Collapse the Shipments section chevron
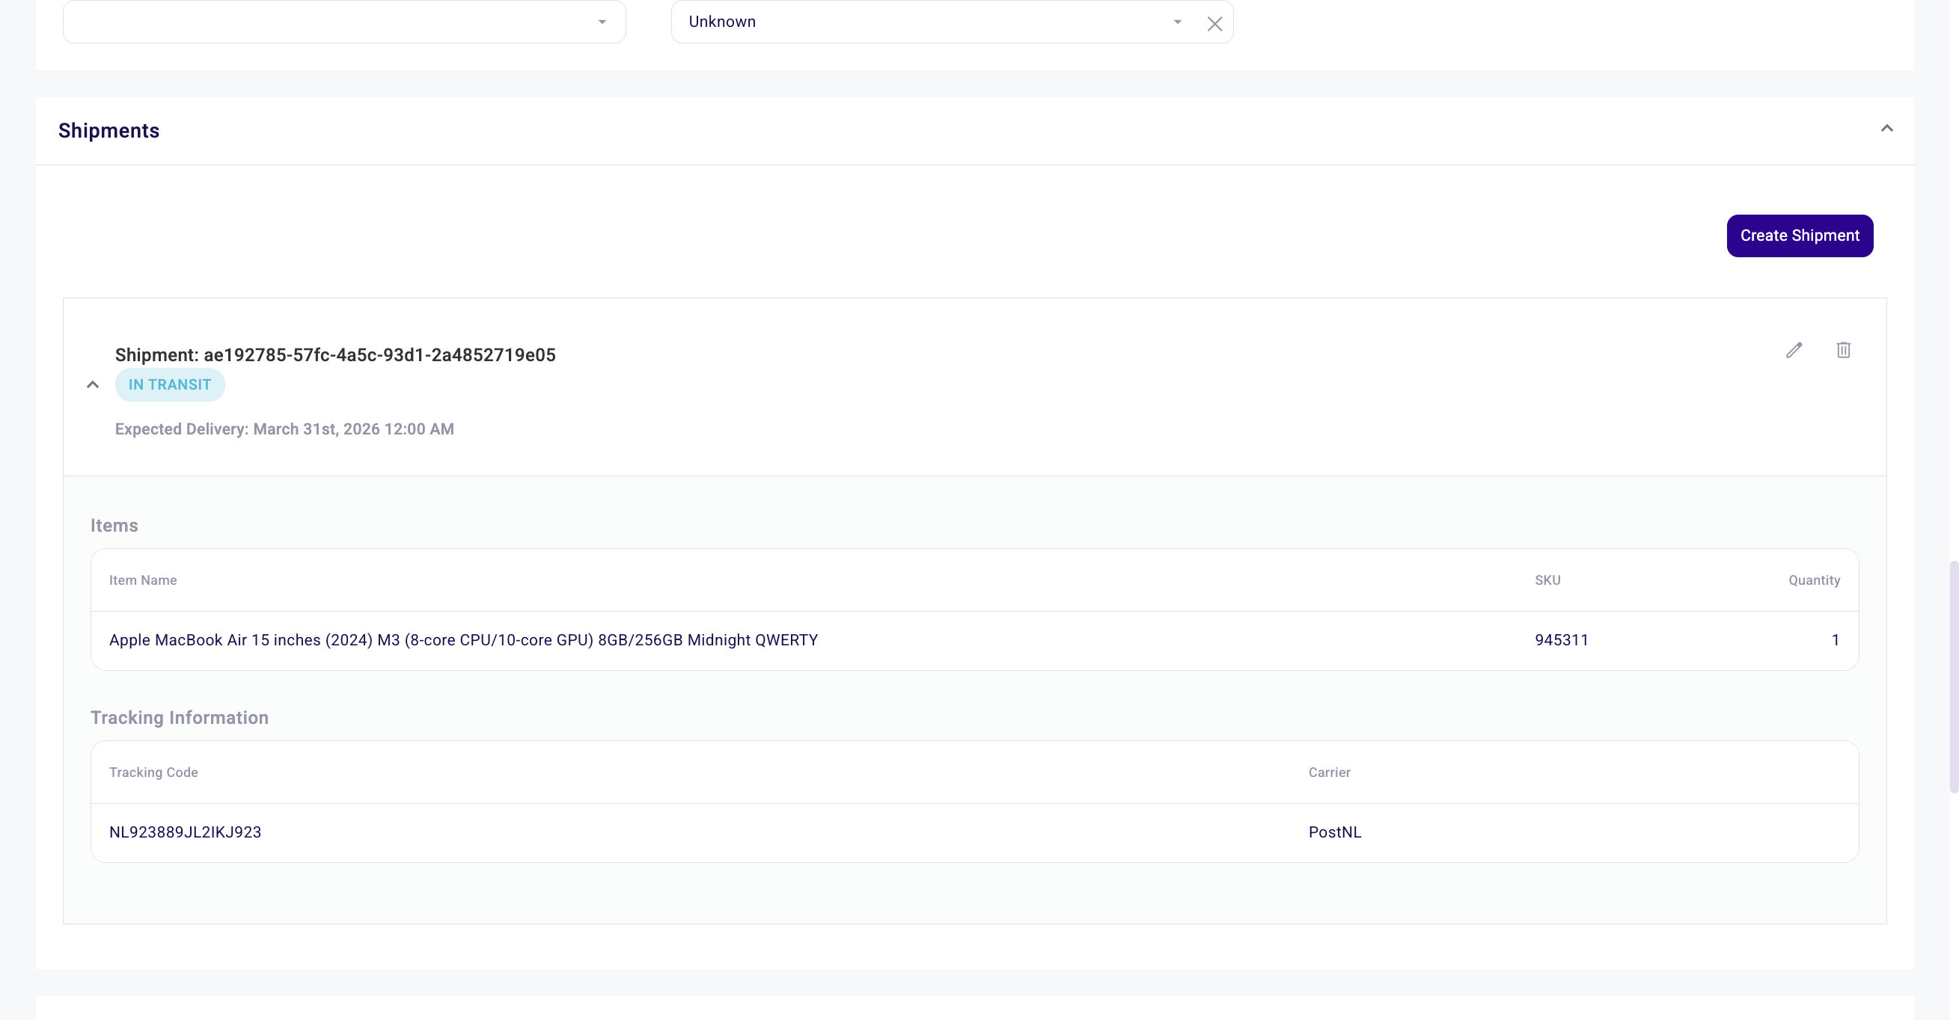The height and width of the screenshot is (1020, 1959). tap(1886, 129)
